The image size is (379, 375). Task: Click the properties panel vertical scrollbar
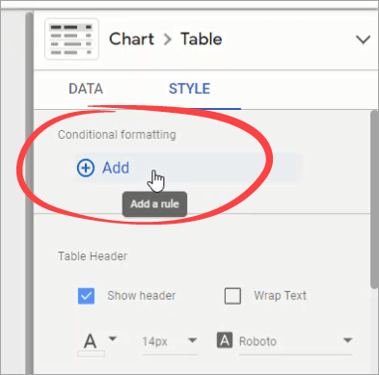click(x=374, y=200)
